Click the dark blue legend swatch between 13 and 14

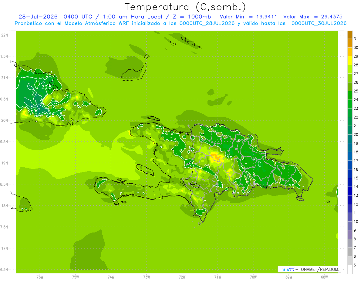click(350, 191)
